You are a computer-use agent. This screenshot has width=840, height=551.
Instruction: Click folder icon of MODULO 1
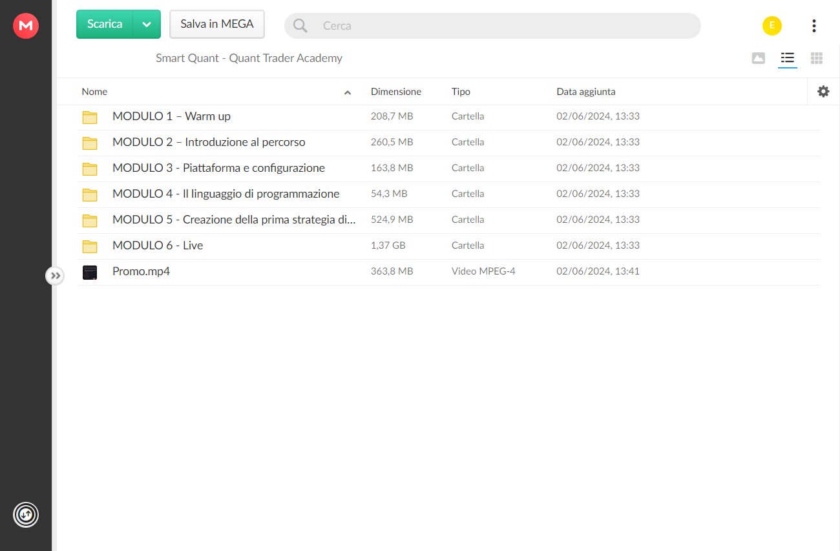[x=90, y=117]
